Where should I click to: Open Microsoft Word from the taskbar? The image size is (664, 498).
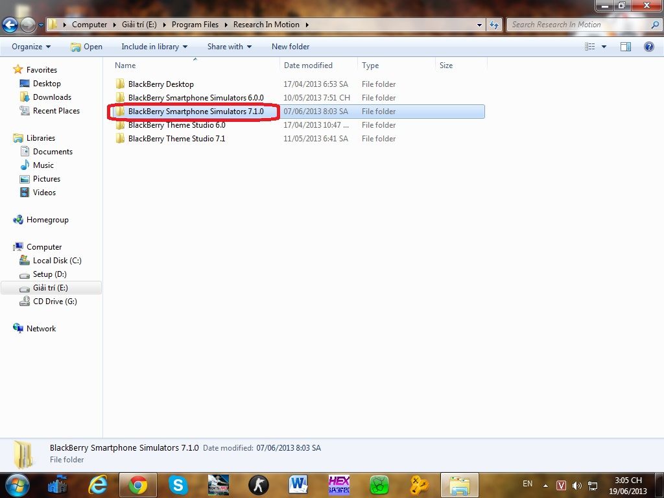point(298,485)
